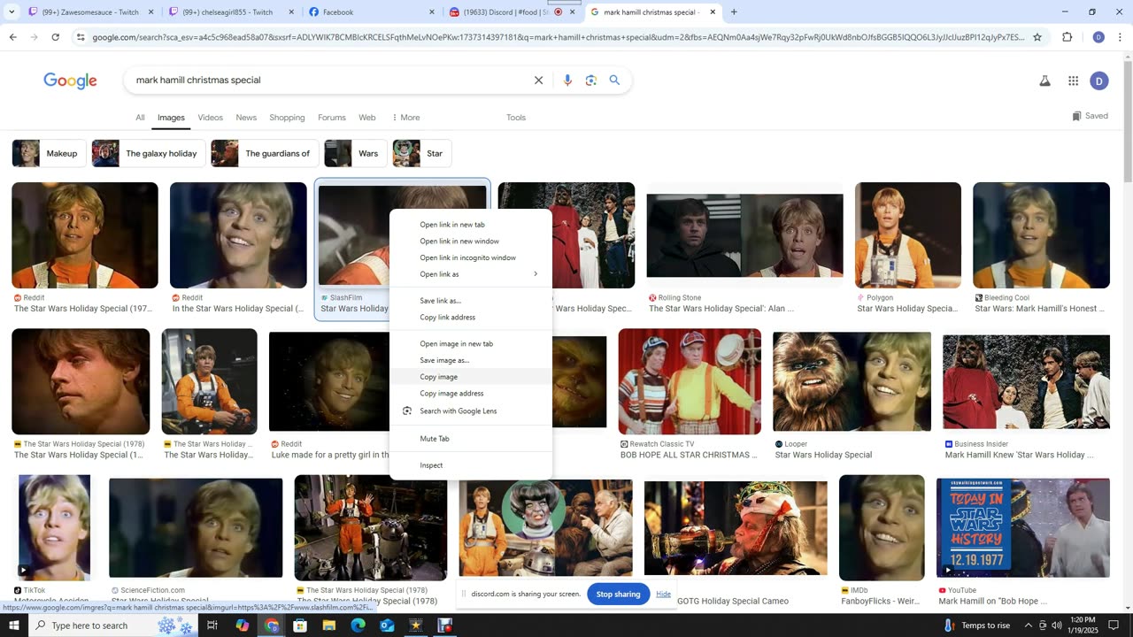Viewport: 1133px width, 637px height.
Task: Open Microsoft Edge from taskbar
Action: click(x=358, y=625)
